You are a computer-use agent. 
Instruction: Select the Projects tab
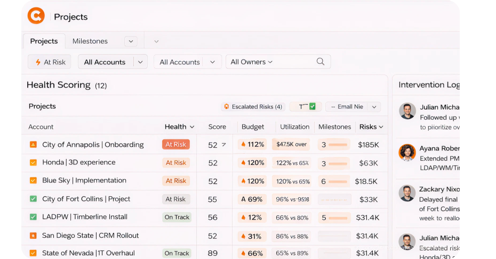click(44, 41)
